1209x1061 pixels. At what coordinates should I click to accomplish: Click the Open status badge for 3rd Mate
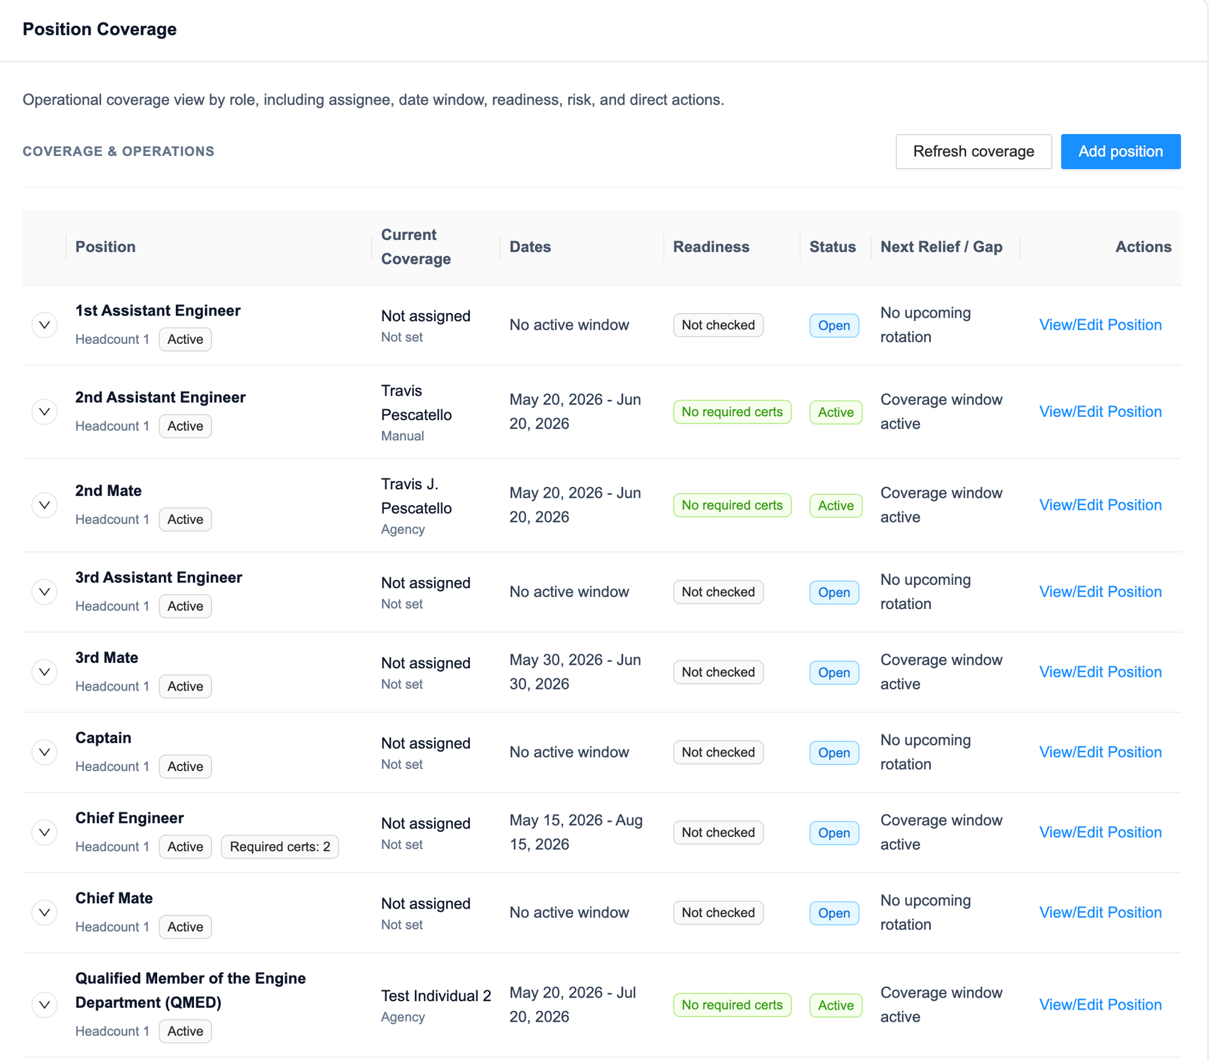[834, 672]
